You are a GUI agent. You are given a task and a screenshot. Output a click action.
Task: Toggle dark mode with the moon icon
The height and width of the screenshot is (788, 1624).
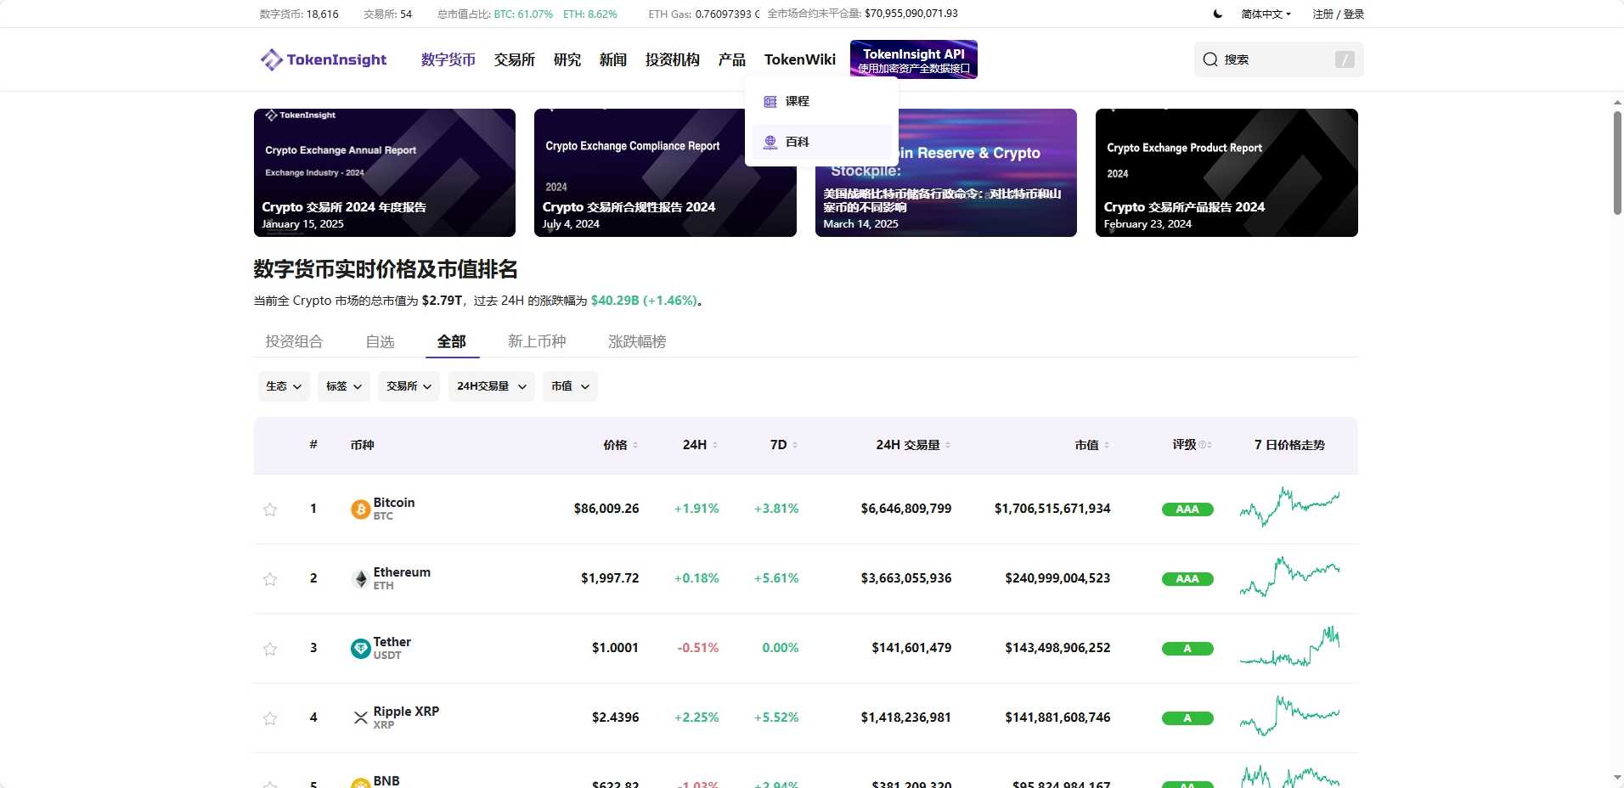[1217, 14]
